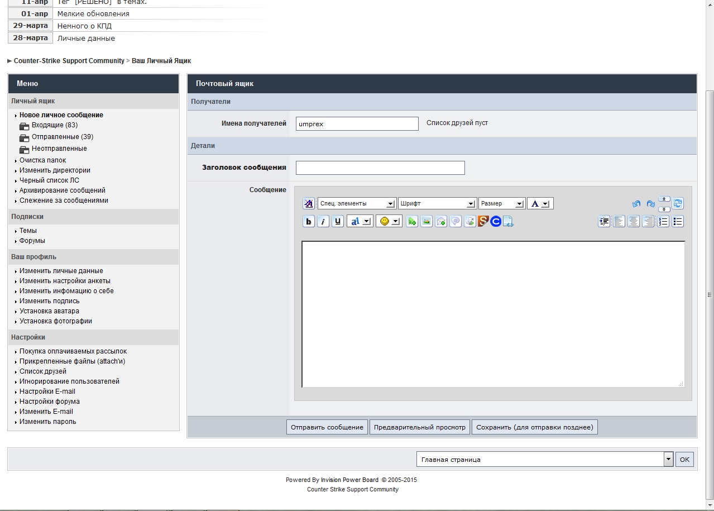Image resolution: width=714 pixels, height=511 pixels.
Task: Open the smiley emoticon dropdown
Action: click(x=389, y=222)
